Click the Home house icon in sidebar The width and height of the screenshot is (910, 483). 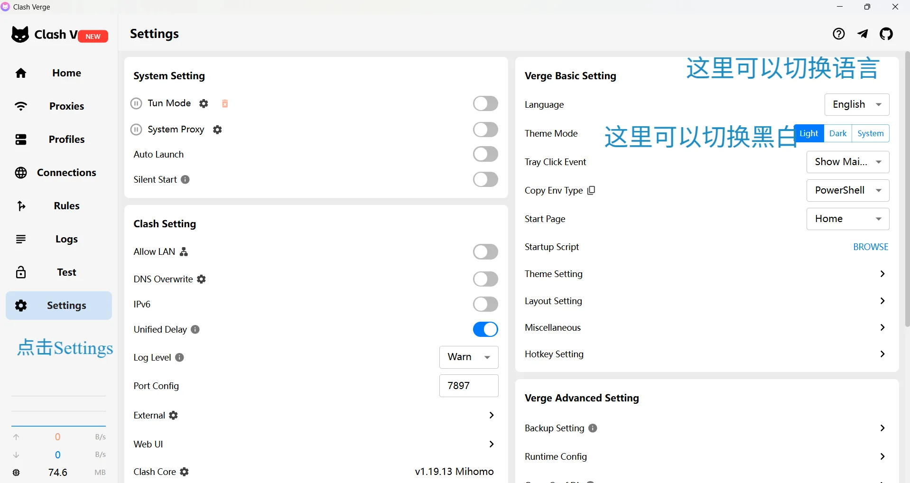(21, 73)
